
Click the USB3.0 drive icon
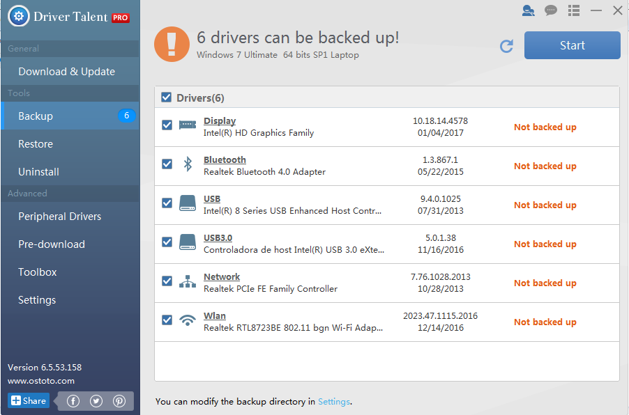(188, 242)
